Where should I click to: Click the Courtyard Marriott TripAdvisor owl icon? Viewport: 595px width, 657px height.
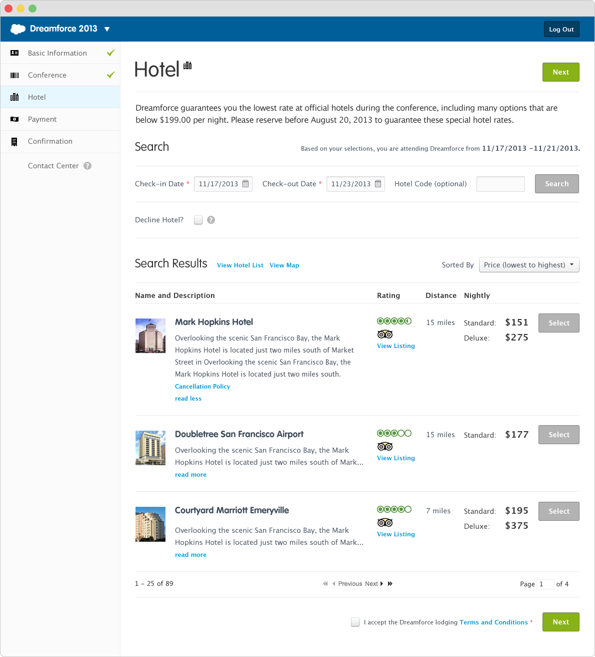[x=385, y=522]
